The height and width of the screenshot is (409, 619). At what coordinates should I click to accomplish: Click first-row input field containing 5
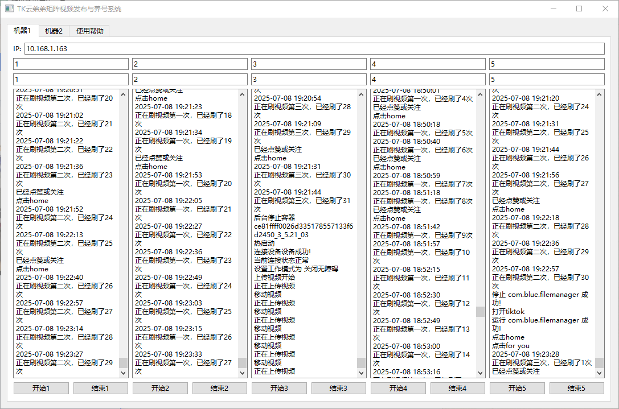tap(547, 64)
